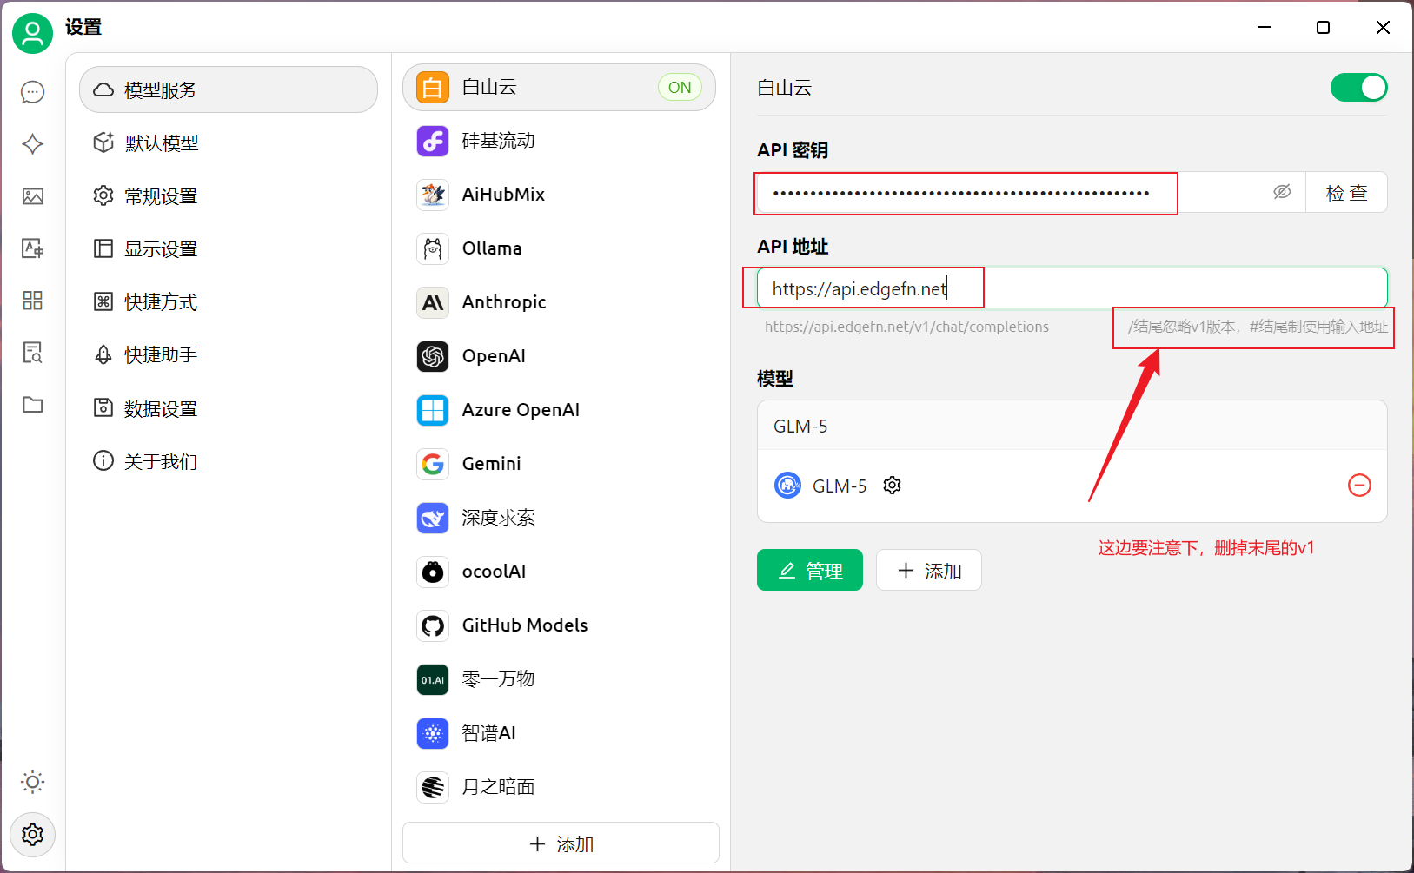Select the 白山云 provider

click(x=559, y=87)
